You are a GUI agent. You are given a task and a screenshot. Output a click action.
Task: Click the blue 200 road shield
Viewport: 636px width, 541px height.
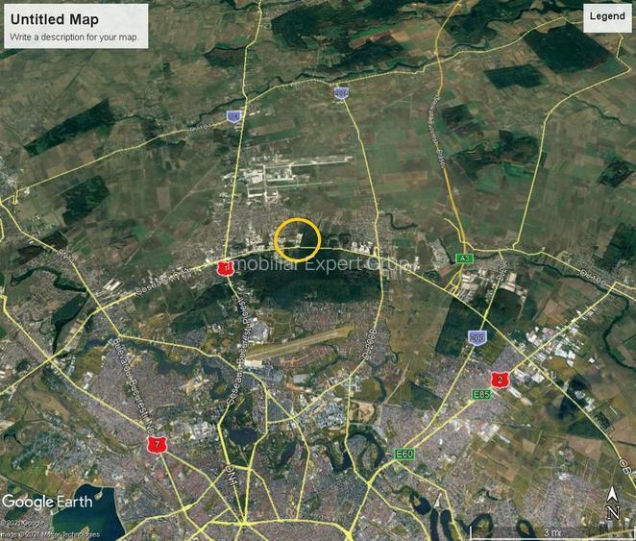pos(477,337)
